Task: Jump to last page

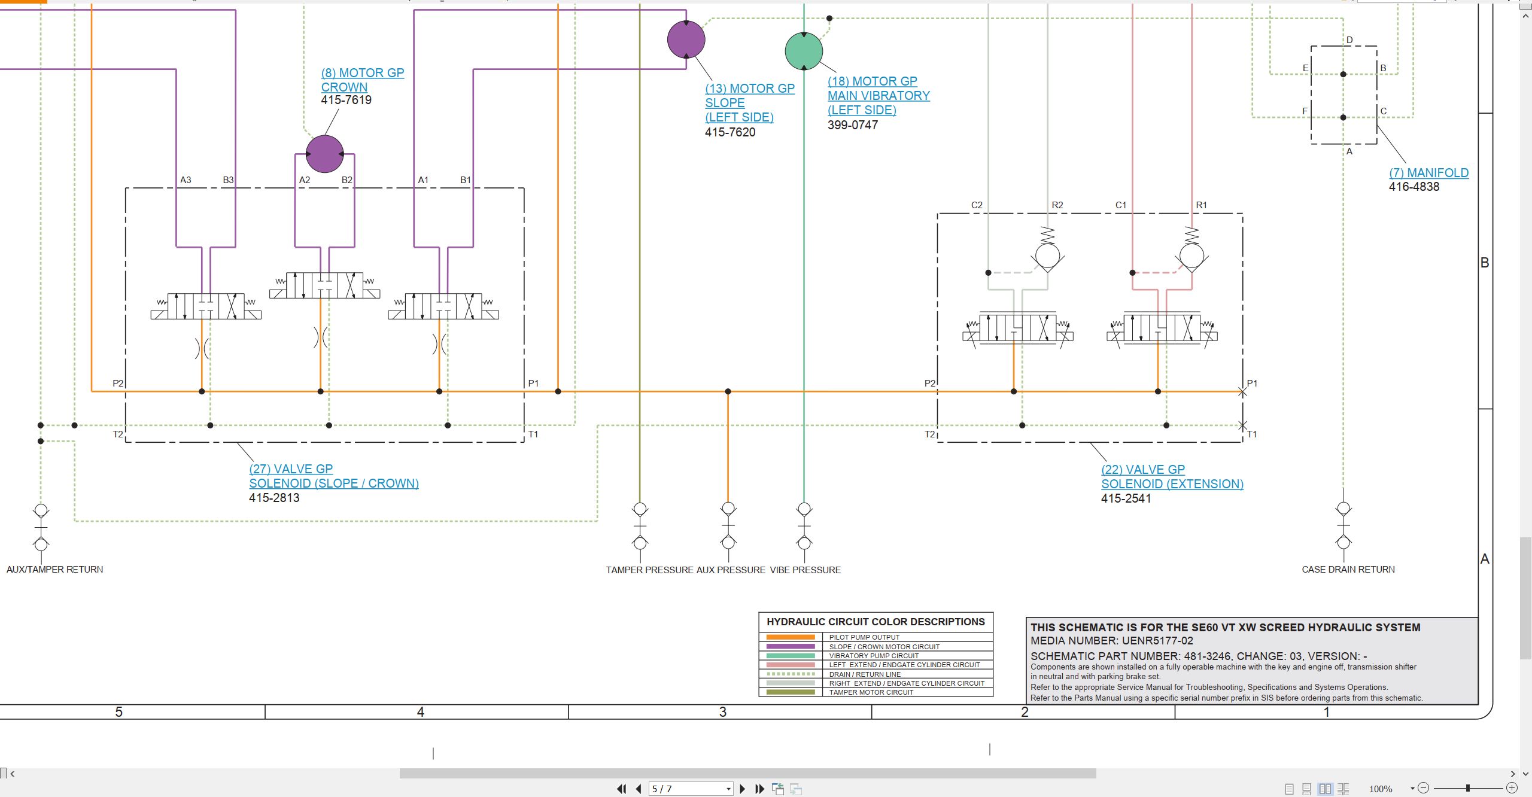Action: tap(760, 789)
